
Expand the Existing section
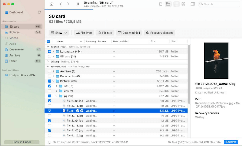(48, 61)
